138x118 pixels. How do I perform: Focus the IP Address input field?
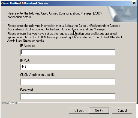click(68, 53)
